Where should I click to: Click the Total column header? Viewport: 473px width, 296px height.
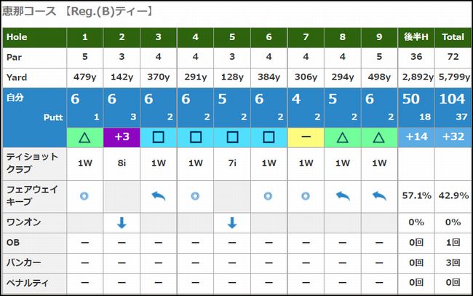(453, 37)
